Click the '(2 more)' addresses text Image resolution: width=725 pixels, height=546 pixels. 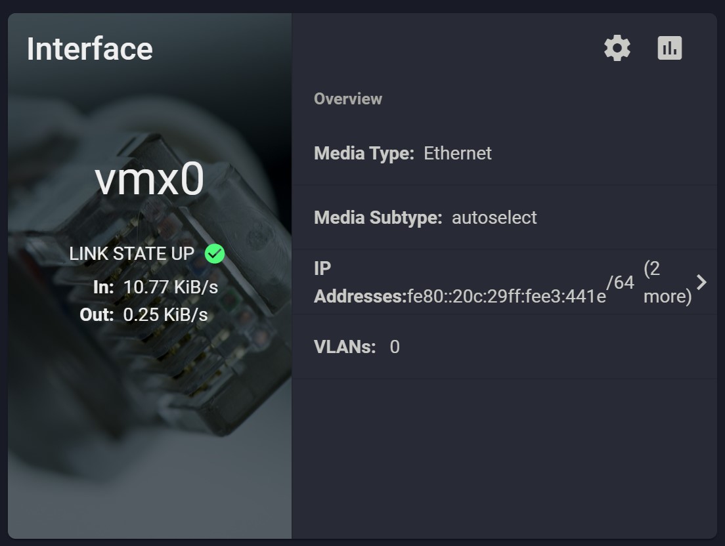668,282
